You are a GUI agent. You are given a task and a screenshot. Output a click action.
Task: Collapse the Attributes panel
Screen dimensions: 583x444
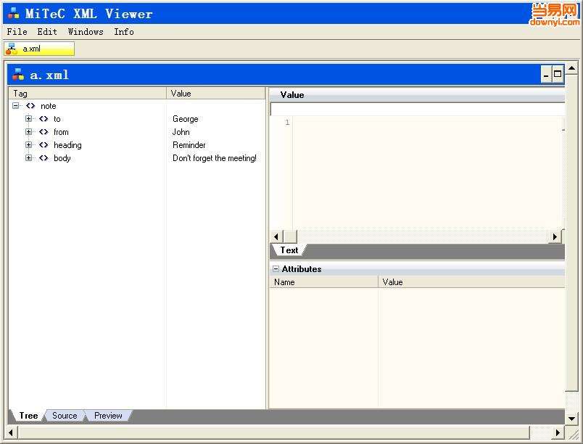point(276,269)
